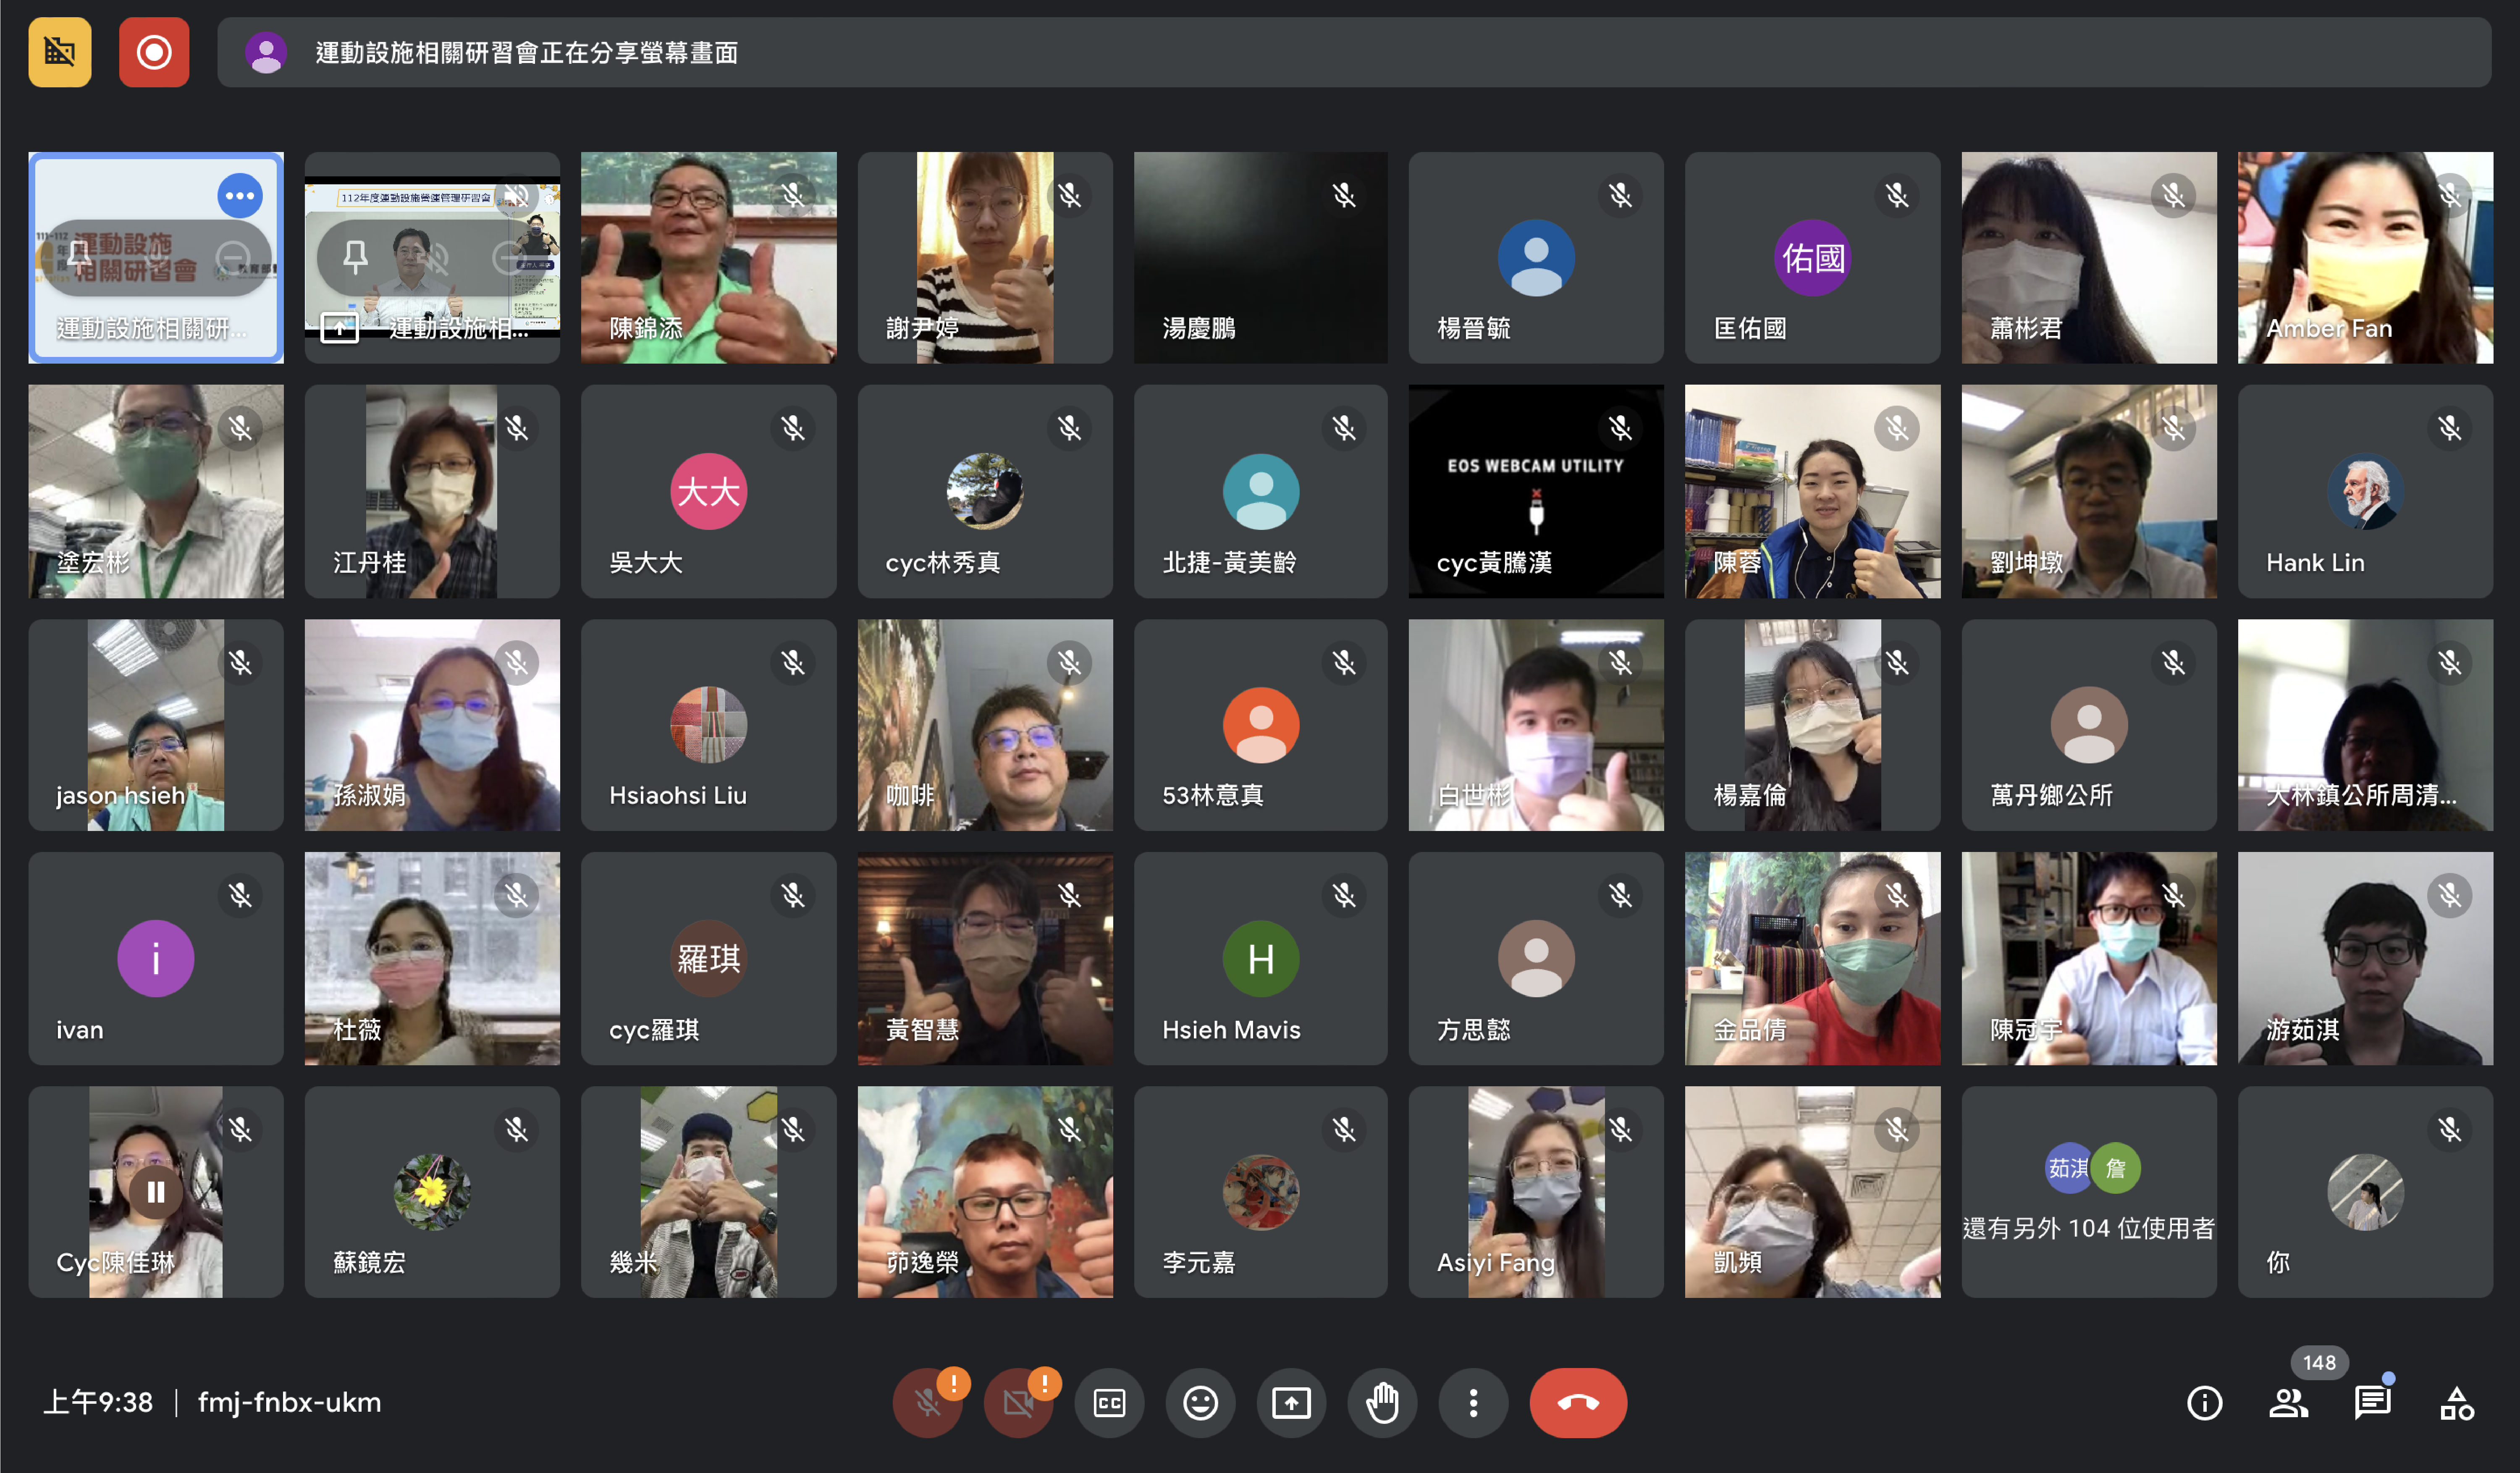Screen dimensions: 2520x1473
Task: Leave the call with the red hang-up button
Action: pos(1578,1402)
